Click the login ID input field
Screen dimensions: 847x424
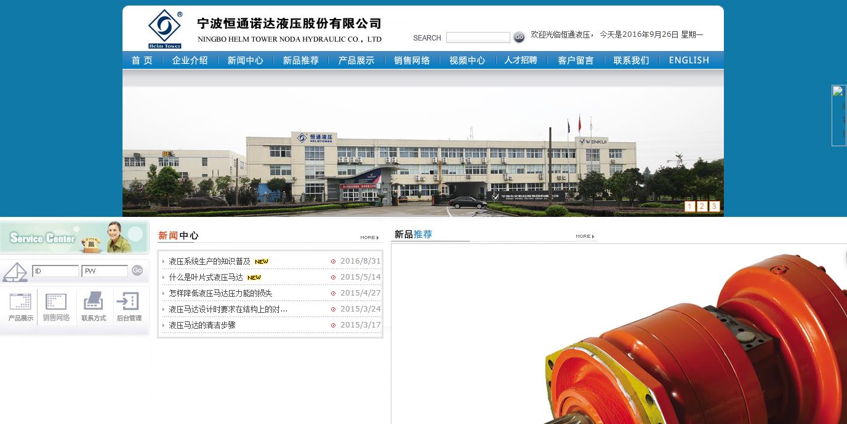click(x=55, y=271)
